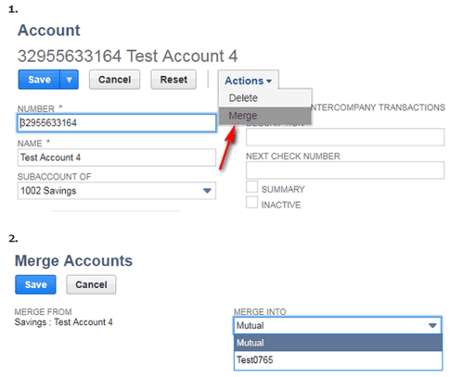Click Cancel on the Merge Accounts page
Image resolution: width=450 pixels, height=377 pixels.
tap(91, 284)
